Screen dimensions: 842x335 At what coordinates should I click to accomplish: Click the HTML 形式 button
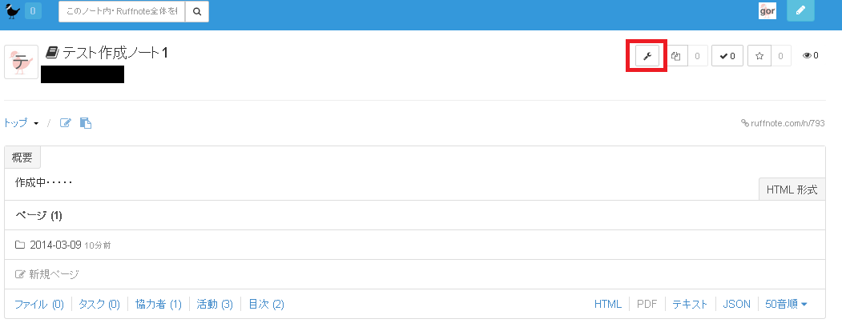[x=792, y=189]
